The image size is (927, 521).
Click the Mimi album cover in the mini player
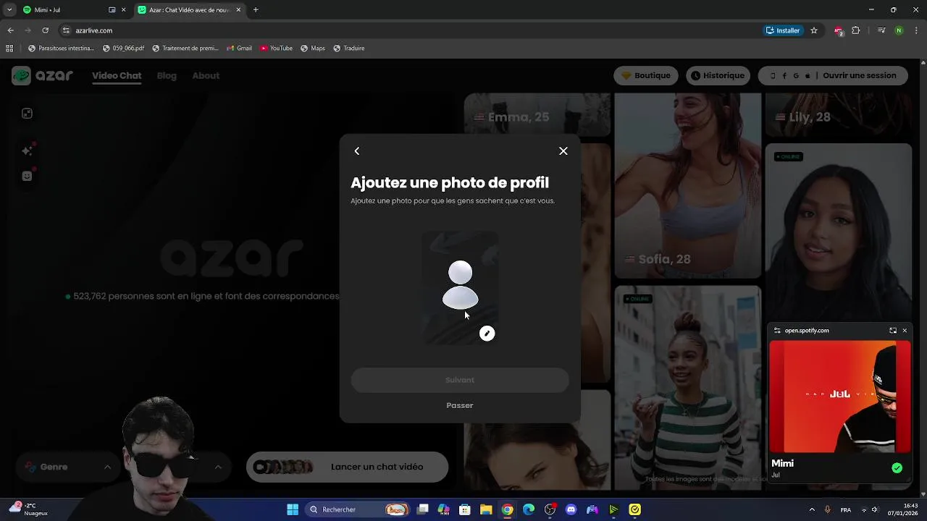tap(840, 397)
